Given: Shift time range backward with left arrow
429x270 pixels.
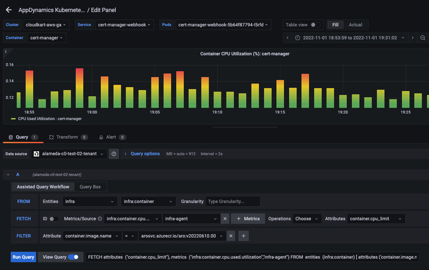Looking at the screenshot, I should point(288,38).
